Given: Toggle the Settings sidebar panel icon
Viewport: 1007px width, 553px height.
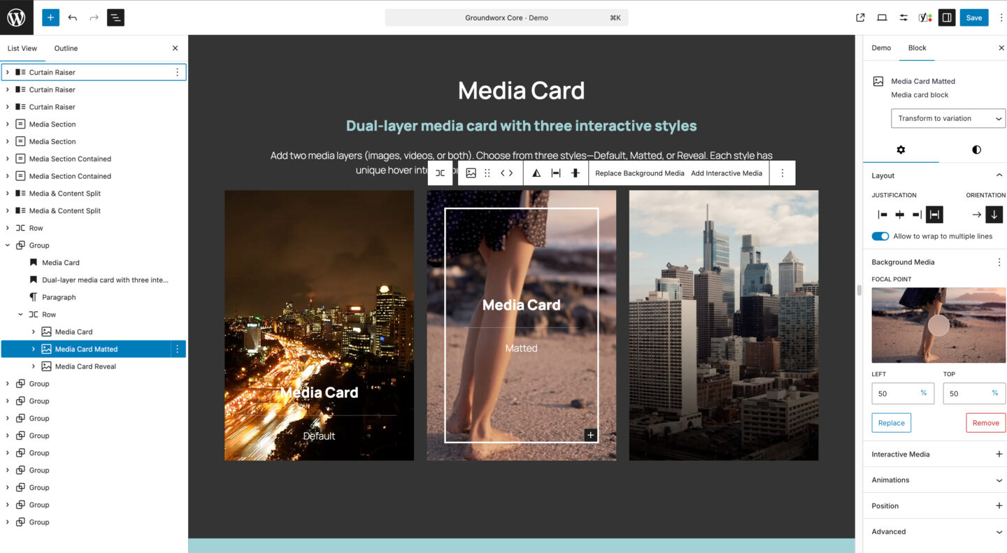Looking at the screenshot, I should pos(946,17).
